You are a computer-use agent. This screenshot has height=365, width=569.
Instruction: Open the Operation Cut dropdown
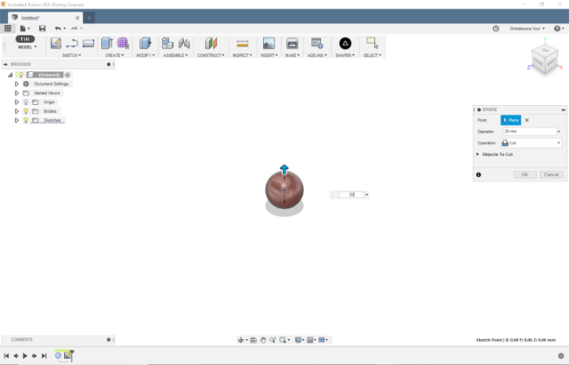531,143
